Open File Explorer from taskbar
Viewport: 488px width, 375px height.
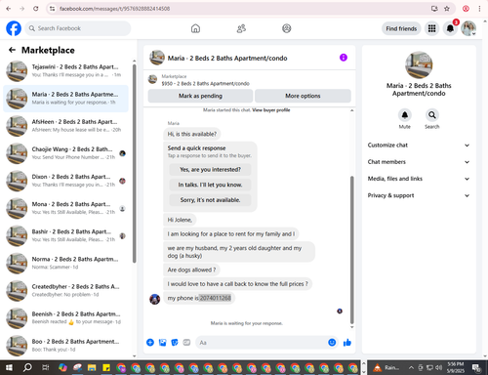click(x=92, y=368)
